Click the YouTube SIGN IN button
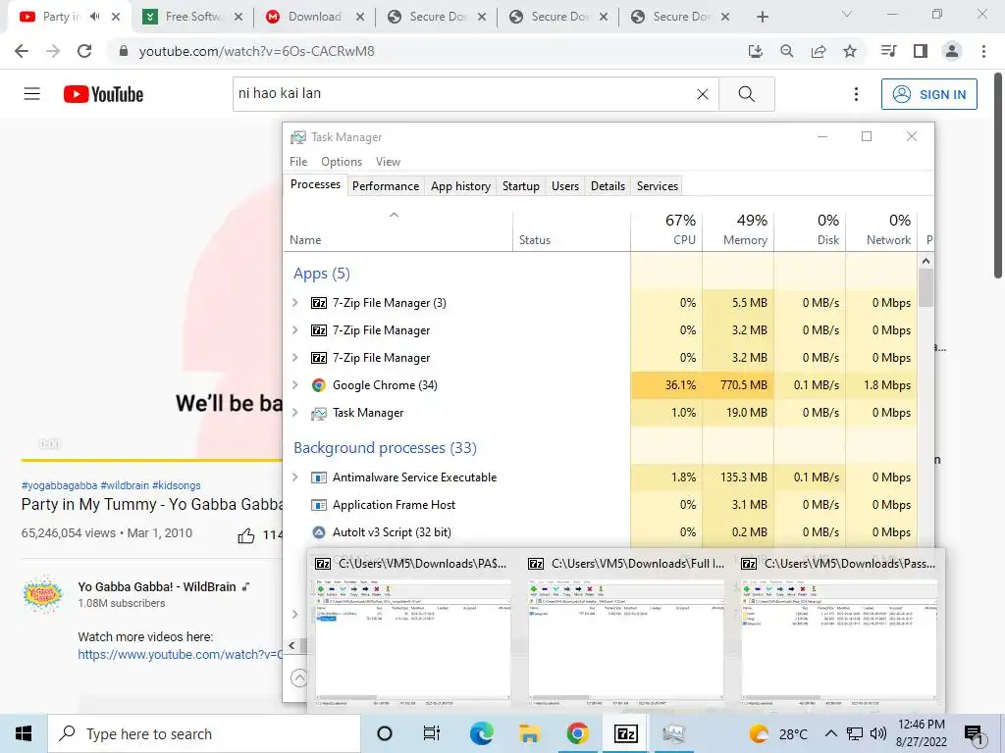 coord(928,94)
